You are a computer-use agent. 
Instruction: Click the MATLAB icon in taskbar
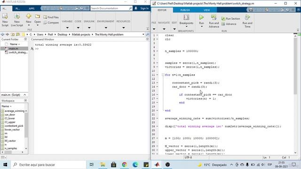tap(157, 165)
